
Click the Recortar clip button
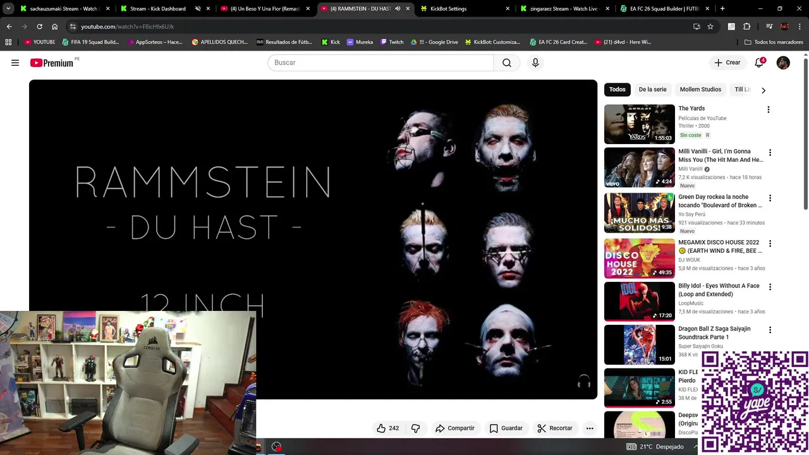click(555, 428)
